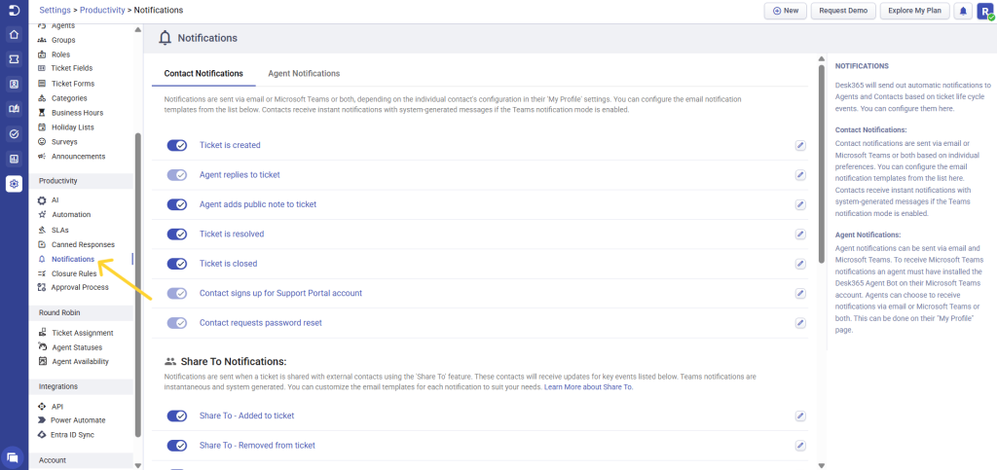Click the Explore My Plan button
The image size is (997, 470).
click(915, 11)
